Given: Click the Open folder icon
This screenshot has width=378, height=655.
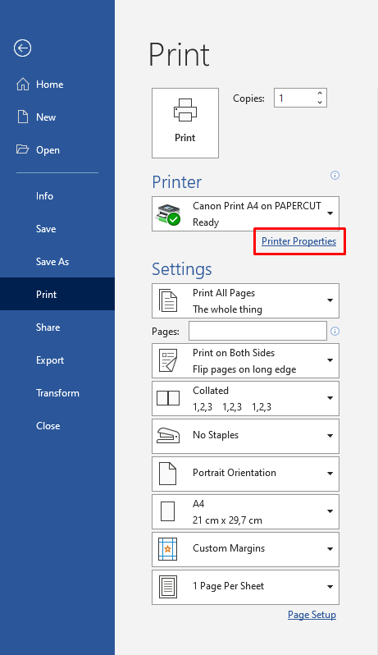Looking at the screenshot, I should (x=22, y=149).
